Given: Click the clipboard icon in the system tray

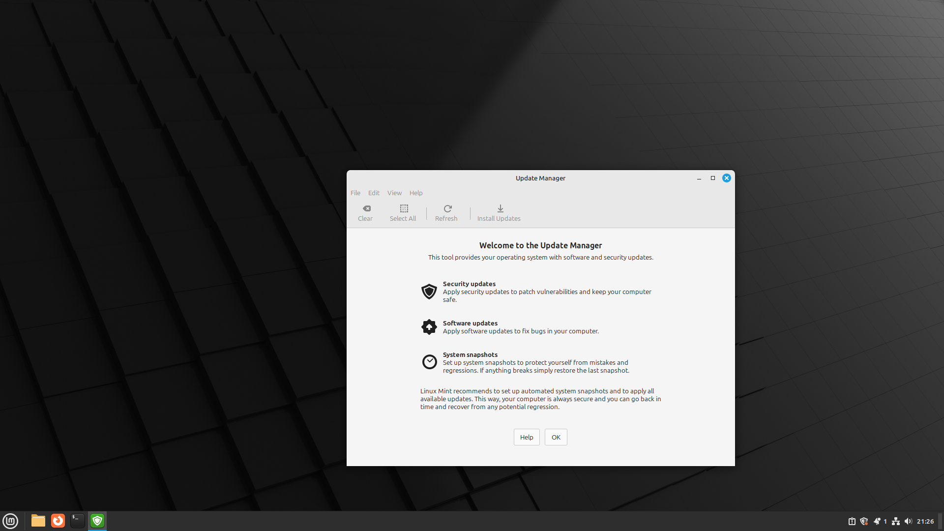Looking at the screenshot, I should pos(852,521).
